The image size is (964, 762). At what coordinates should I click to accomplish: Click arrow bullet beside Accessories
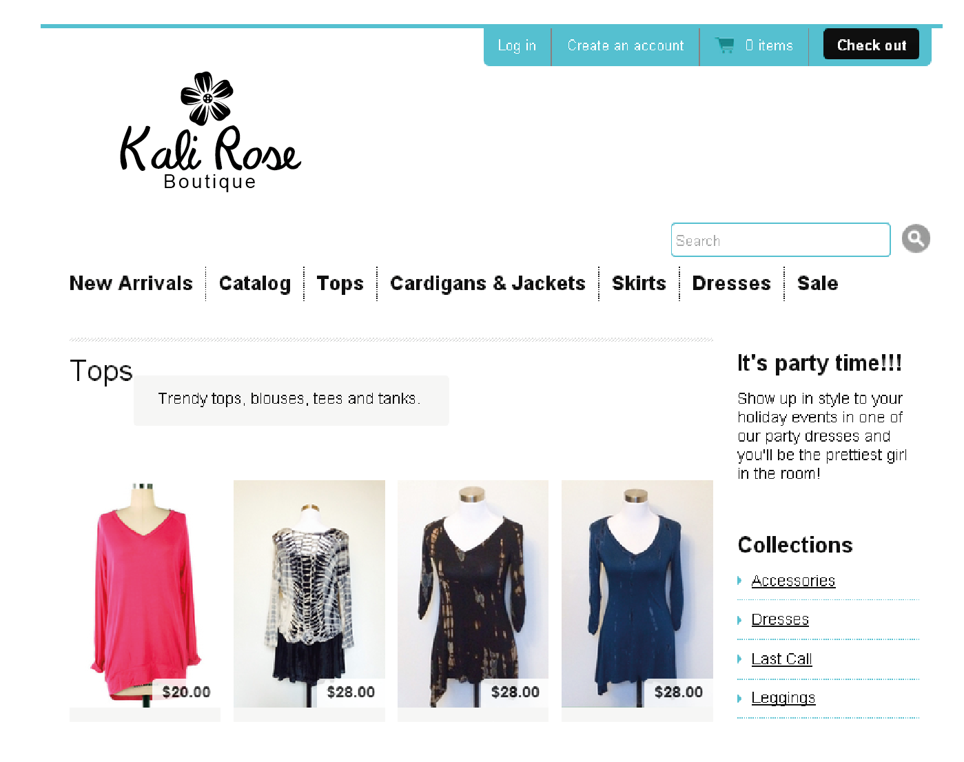click(x=739, y=581)
